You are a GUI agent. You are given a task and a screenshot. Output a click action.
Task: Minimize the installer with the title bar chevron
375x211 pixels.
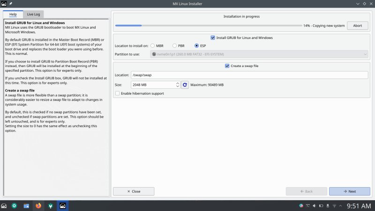tap(358, 4)
